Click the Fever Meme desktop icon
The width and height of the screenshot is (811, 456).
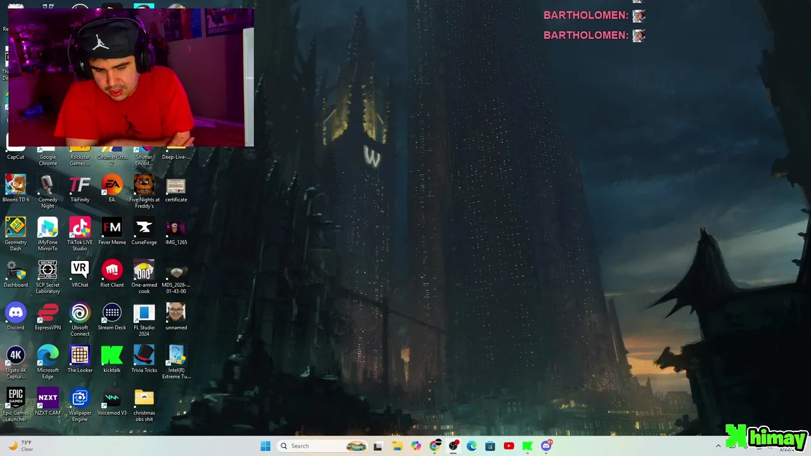tap(112, 232)
